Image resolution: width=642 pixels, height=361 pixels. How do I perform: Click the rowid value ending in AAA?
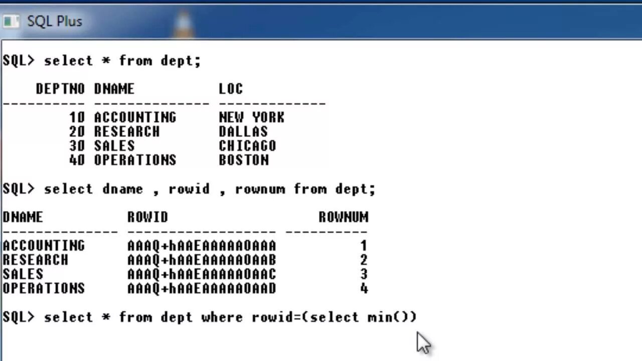(x=202, y=246)
